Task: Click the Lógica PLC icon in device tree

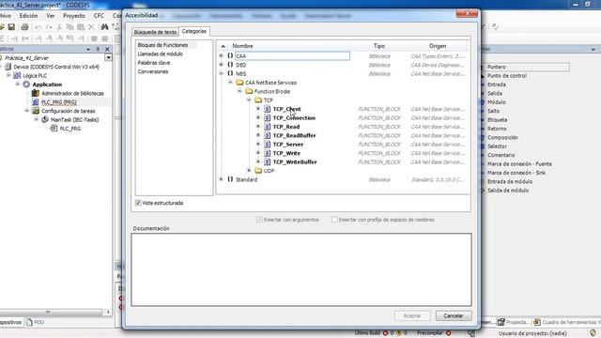Action: pyautogui.click(x=17, y=75)
